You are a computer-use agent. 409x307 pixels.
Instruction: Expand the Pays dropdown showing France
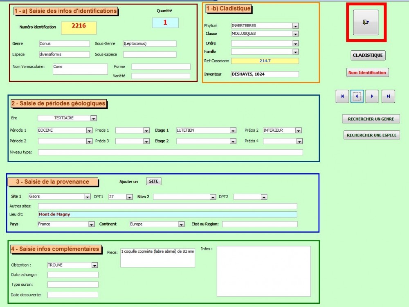(91, 224)
